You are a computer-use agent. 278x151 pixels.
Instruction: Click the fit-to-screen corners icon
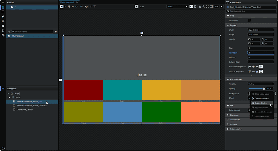coord(207,6)
